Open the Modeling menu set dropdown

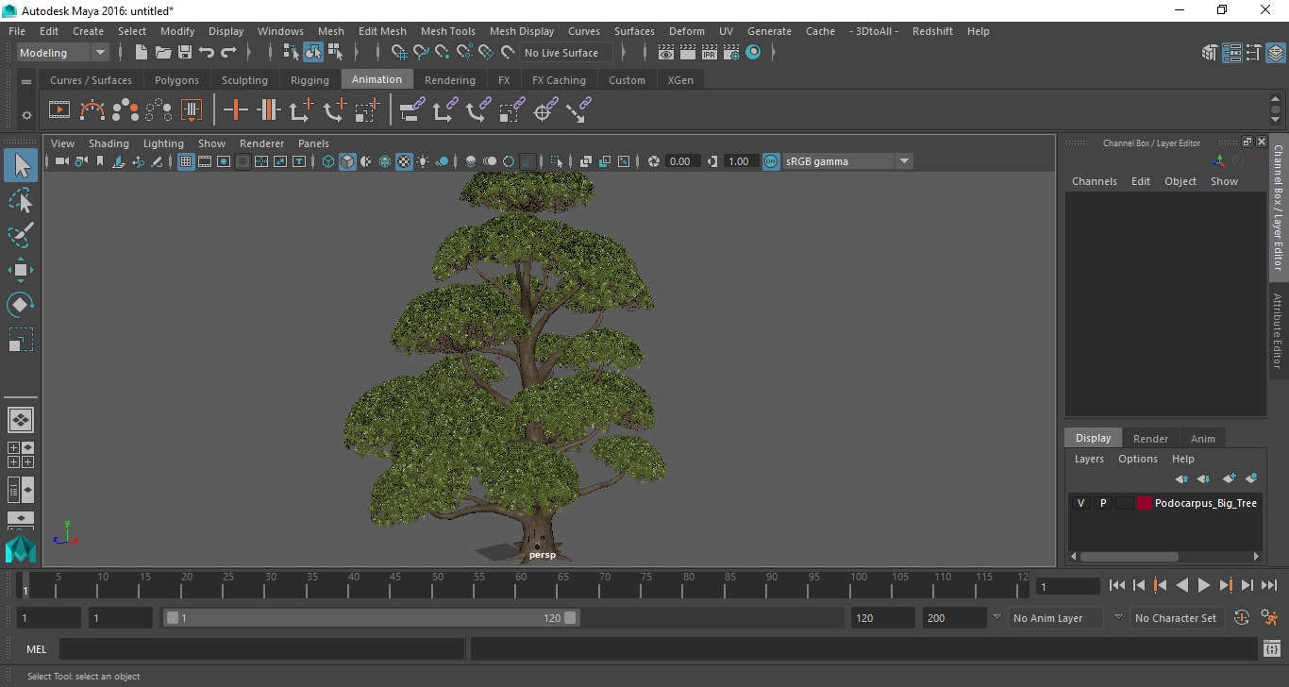(63, 53)
